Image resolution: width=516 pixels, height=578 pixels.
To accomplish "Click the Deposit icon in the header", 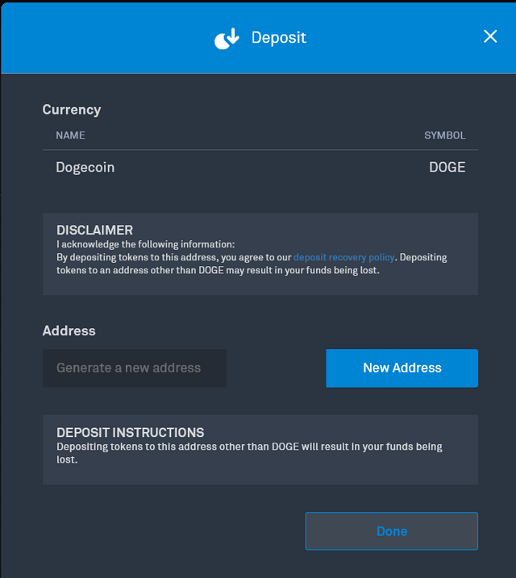I will coord(227,39).
